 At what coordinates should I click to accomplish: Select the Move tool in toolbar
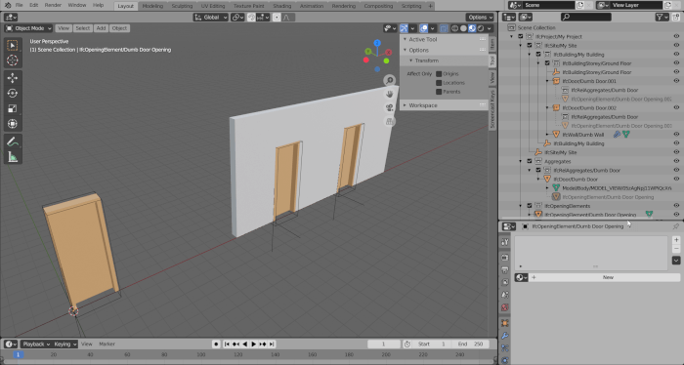pos(12,77)
